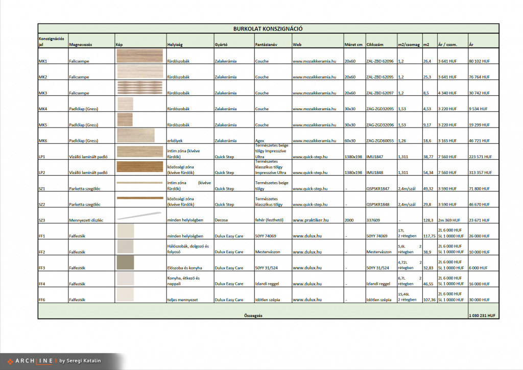Select the price 313 357 HUF
Viewport: 523px width, 370px height.
(x=480, y=172)
